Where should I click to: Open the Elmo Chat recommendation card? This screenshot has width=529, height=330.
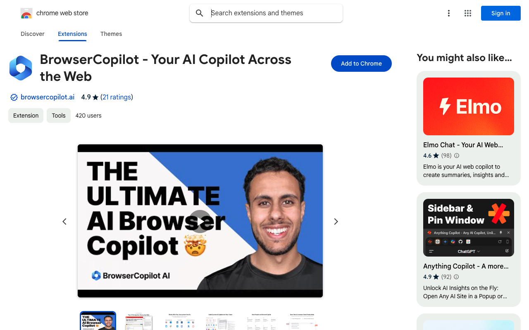[x=469, y=128]
